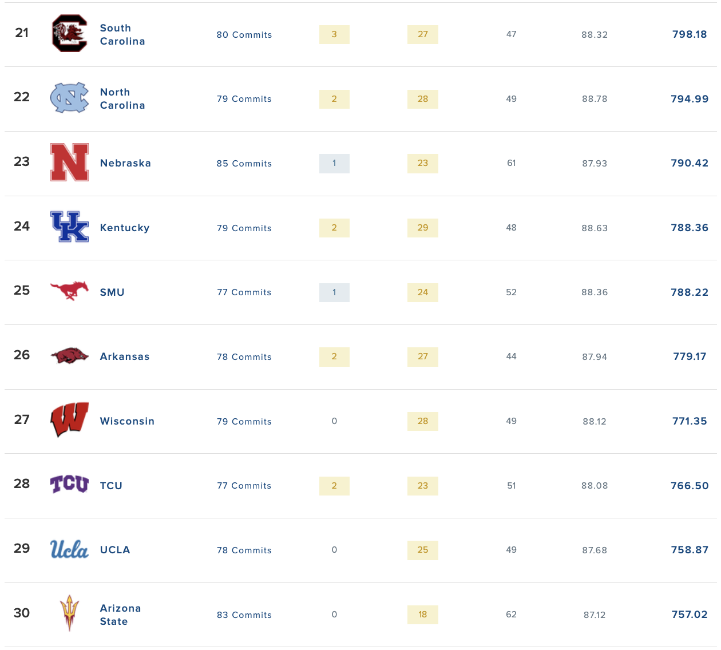Image resolution: width=721 pixels, height=650 pixels.
Task: Click Nebraska's five-star count badge
Action: 334,164
